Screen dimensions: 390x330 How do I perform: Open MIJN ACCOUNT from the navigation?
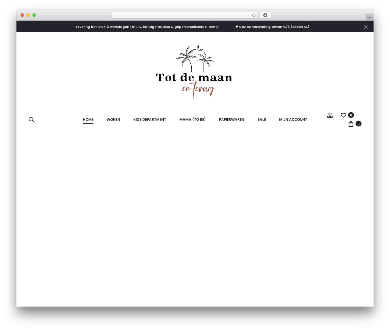pyautogui.click(x=293, y=120)
